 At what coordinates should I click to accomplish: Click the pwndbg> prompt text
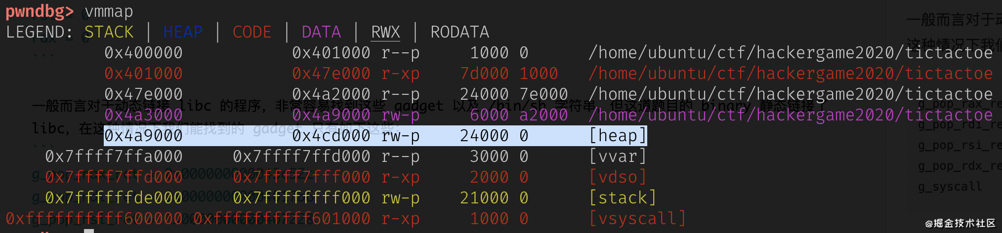coord(40,11)
